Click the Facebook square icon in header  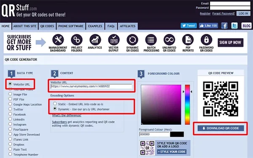(224, 26)
